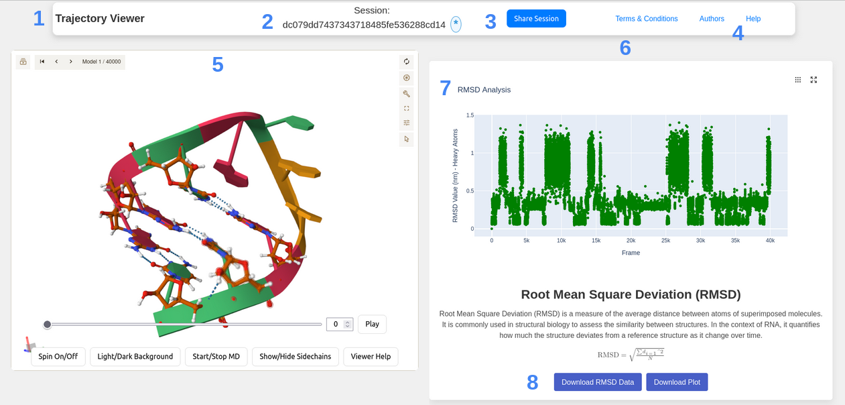Toggle the selection mode cursor icon
This screenshot has width=845, height=405.
pyautogui.click(x=406, y=139)
